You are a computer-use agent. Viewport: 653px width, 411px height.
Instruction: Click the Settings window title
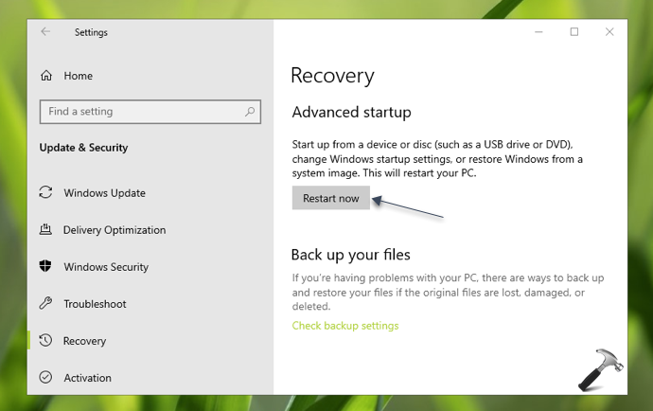91,32
